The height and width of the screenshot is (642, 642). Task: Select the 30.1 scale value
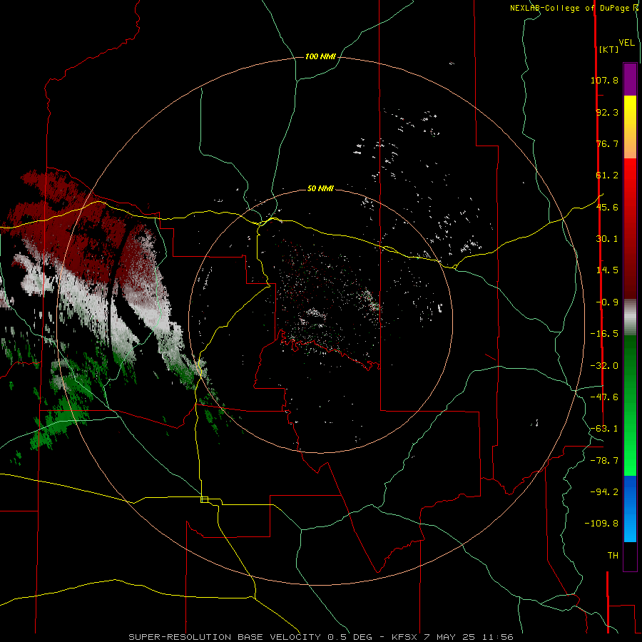pyautogui.click(x=607, y=239)
